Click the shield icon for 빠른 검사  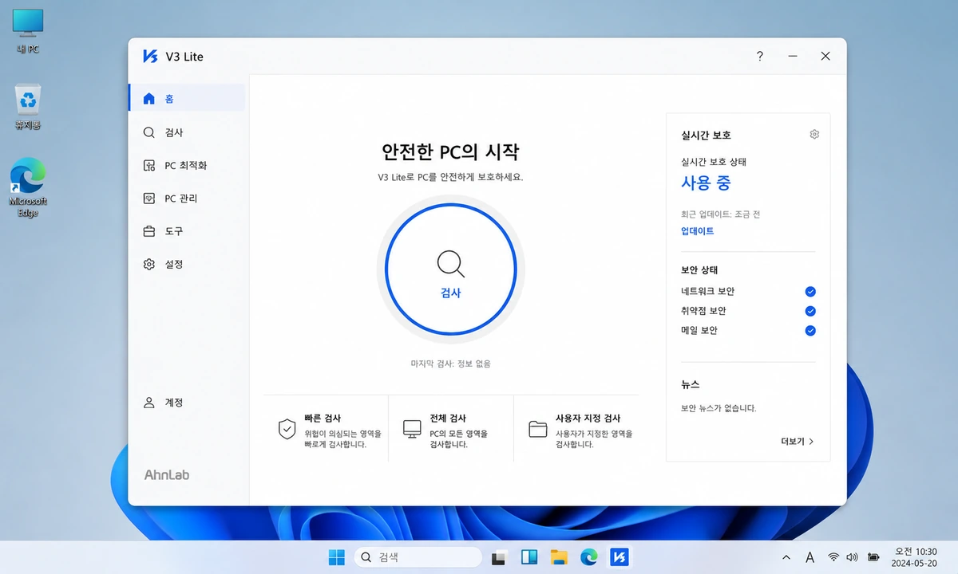[x=287, y=429]
